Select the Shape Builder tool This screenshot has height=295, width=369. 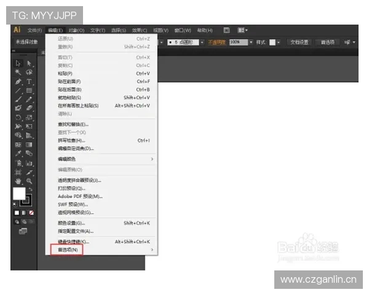[18, 135]
